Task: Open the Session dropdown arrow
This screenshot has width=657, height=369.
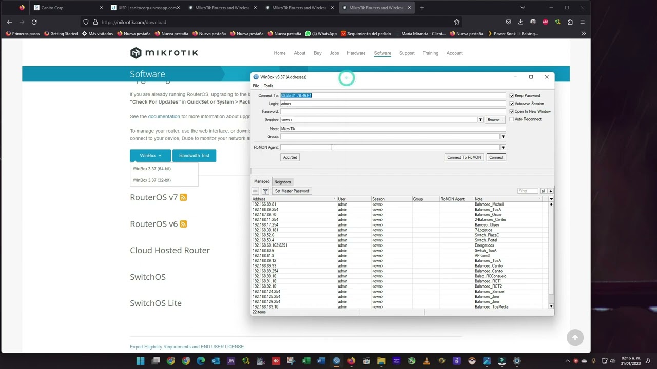Action: (480, 120)
